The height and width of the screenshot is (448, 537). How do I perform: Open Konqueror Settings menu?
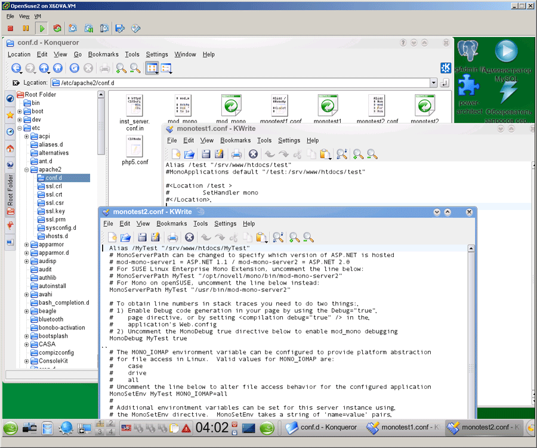tap(157, 54)
